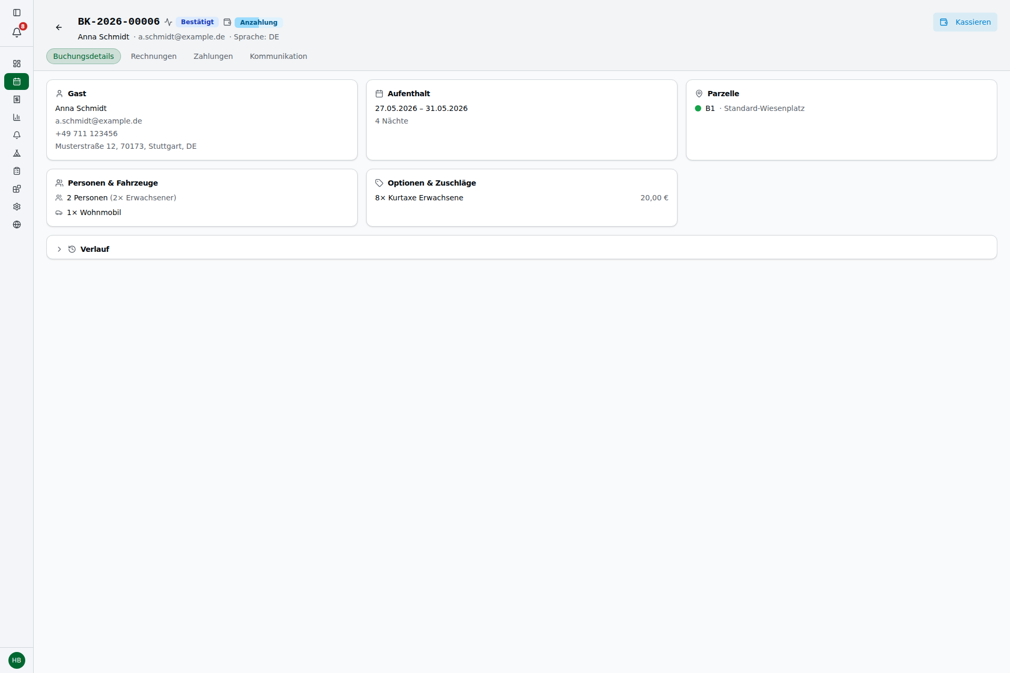
Task: Click the Verlauf heading label
Action: (95, 249)
